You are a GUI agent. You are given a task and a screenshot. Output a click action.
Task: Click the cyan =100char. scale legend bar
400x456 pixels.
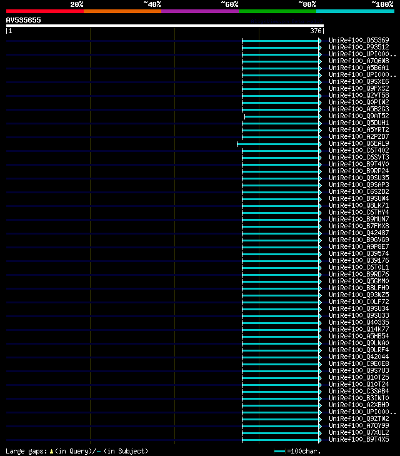[x=280, y=452]
